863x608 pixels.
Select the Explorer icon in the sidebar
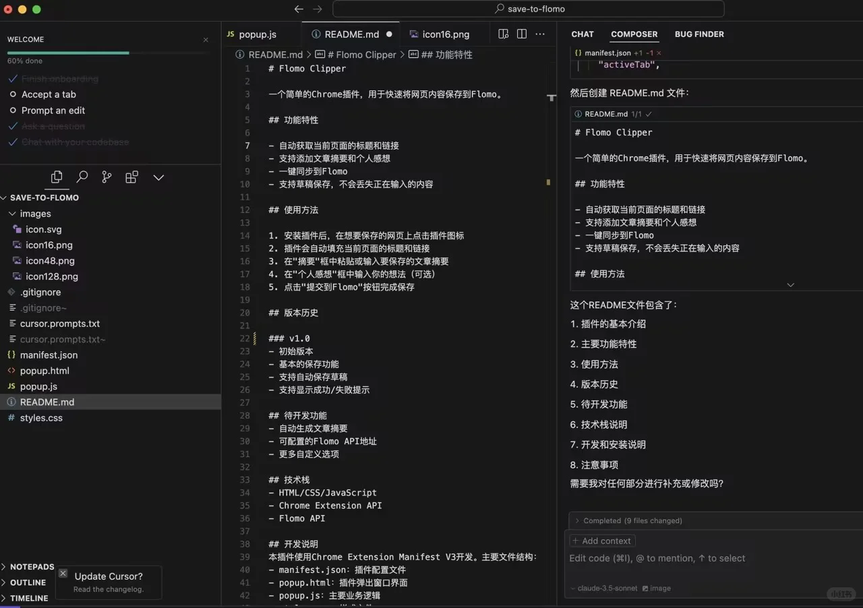[x=56, y=177]
